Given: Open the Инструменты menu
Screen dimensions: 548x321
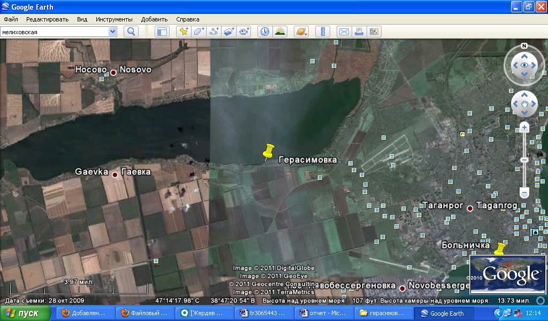Looking at the screenshot, I should [x=114, y=19].
